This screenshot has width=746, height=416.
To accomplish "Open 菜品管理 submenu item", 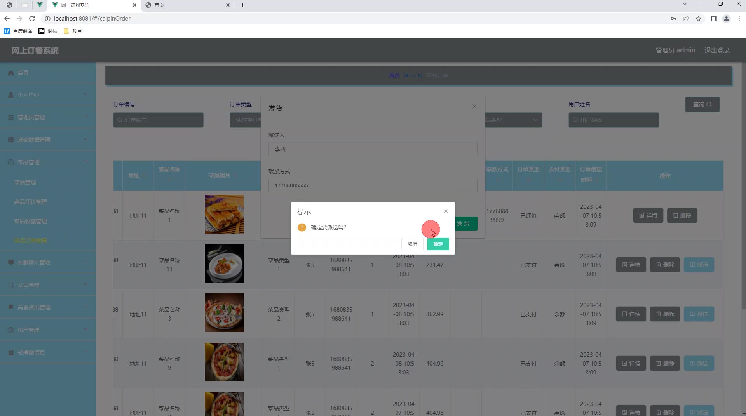I will pyautogui.click(x=25, y=182).
